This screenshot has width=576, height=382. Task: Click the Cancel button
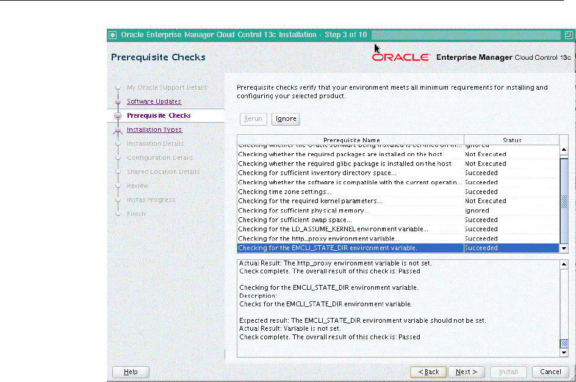tap(550, 372)
